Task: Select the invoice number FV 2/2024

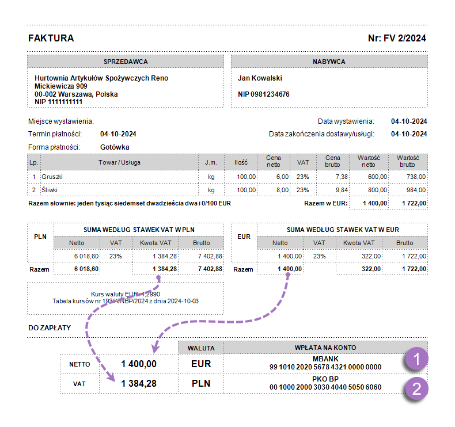Action: pyautogui.click(x=397, y=39)
